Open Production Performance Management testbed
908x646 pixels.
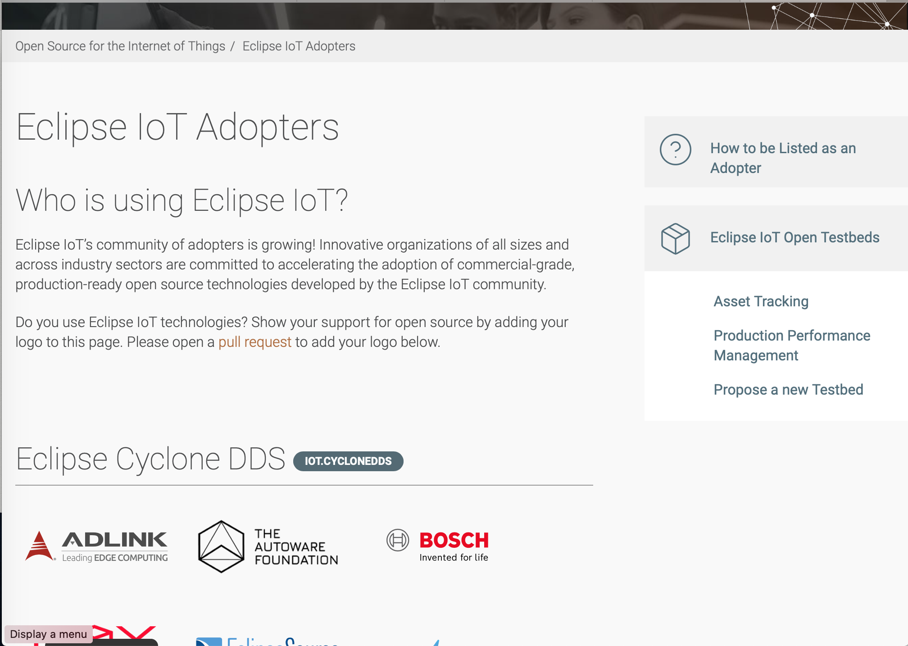792,346
